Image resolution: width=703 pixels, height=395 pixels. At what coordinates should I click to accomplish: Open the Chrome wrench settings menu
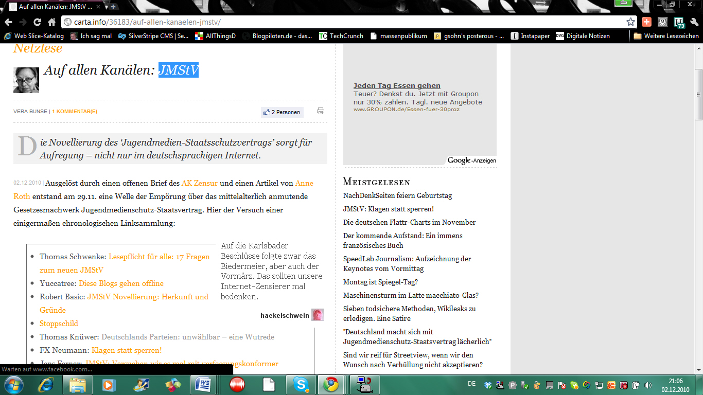pos(694,22)
